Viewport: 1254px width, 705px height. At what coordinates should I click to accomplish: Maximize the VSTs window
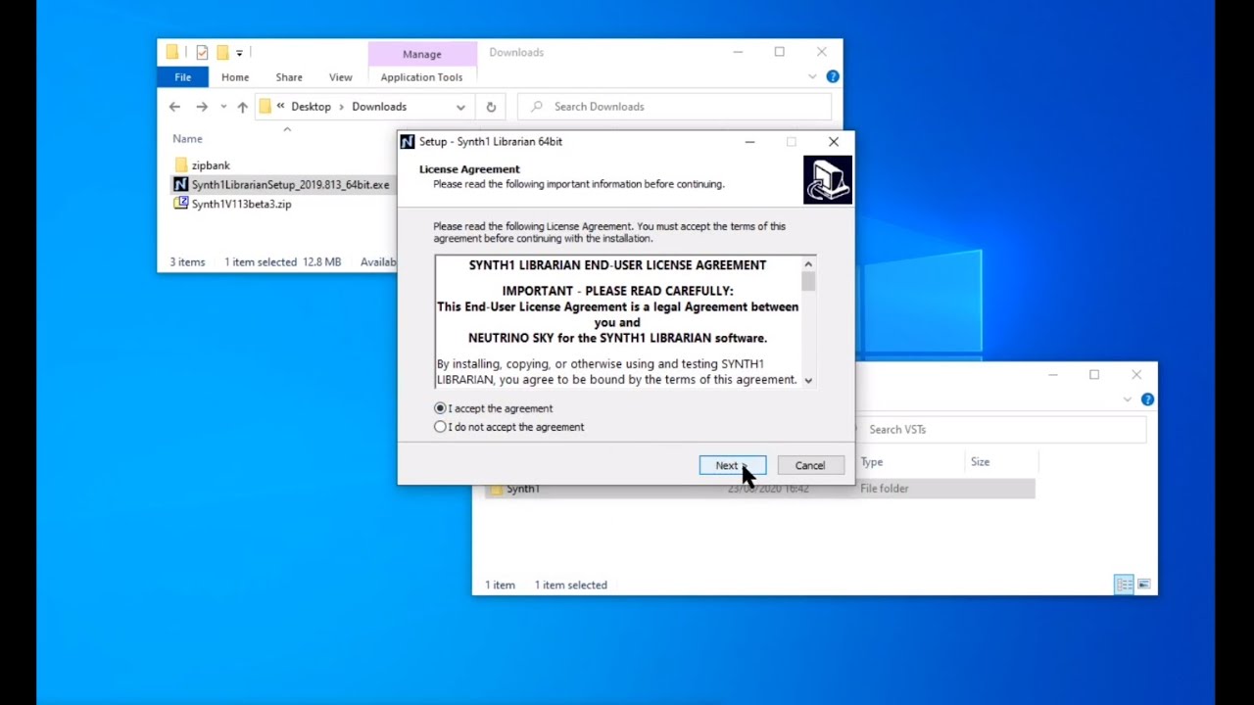[x=1094, y=374]
